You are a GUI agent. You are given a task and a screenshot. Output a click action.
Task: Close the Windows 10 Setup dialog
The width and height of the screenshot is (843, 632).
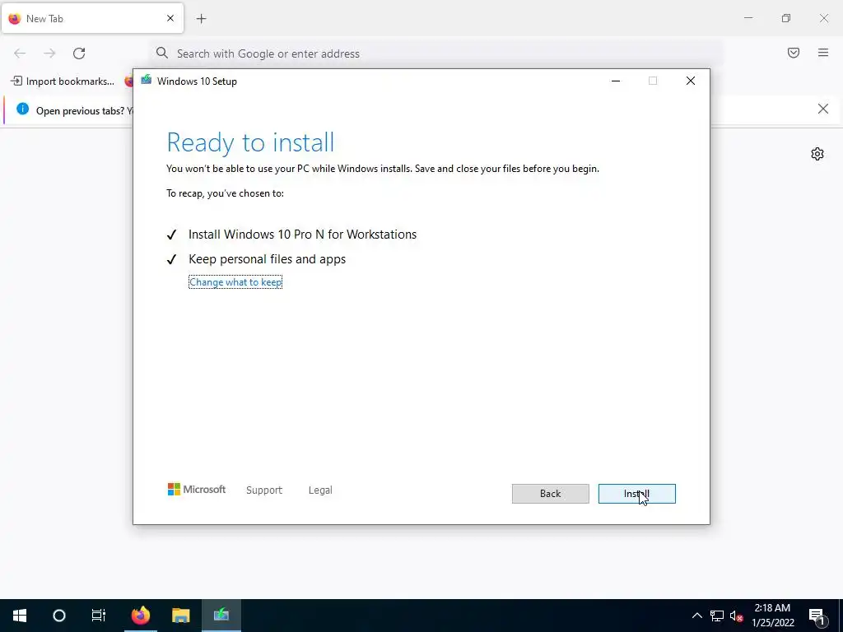point(691,81)
